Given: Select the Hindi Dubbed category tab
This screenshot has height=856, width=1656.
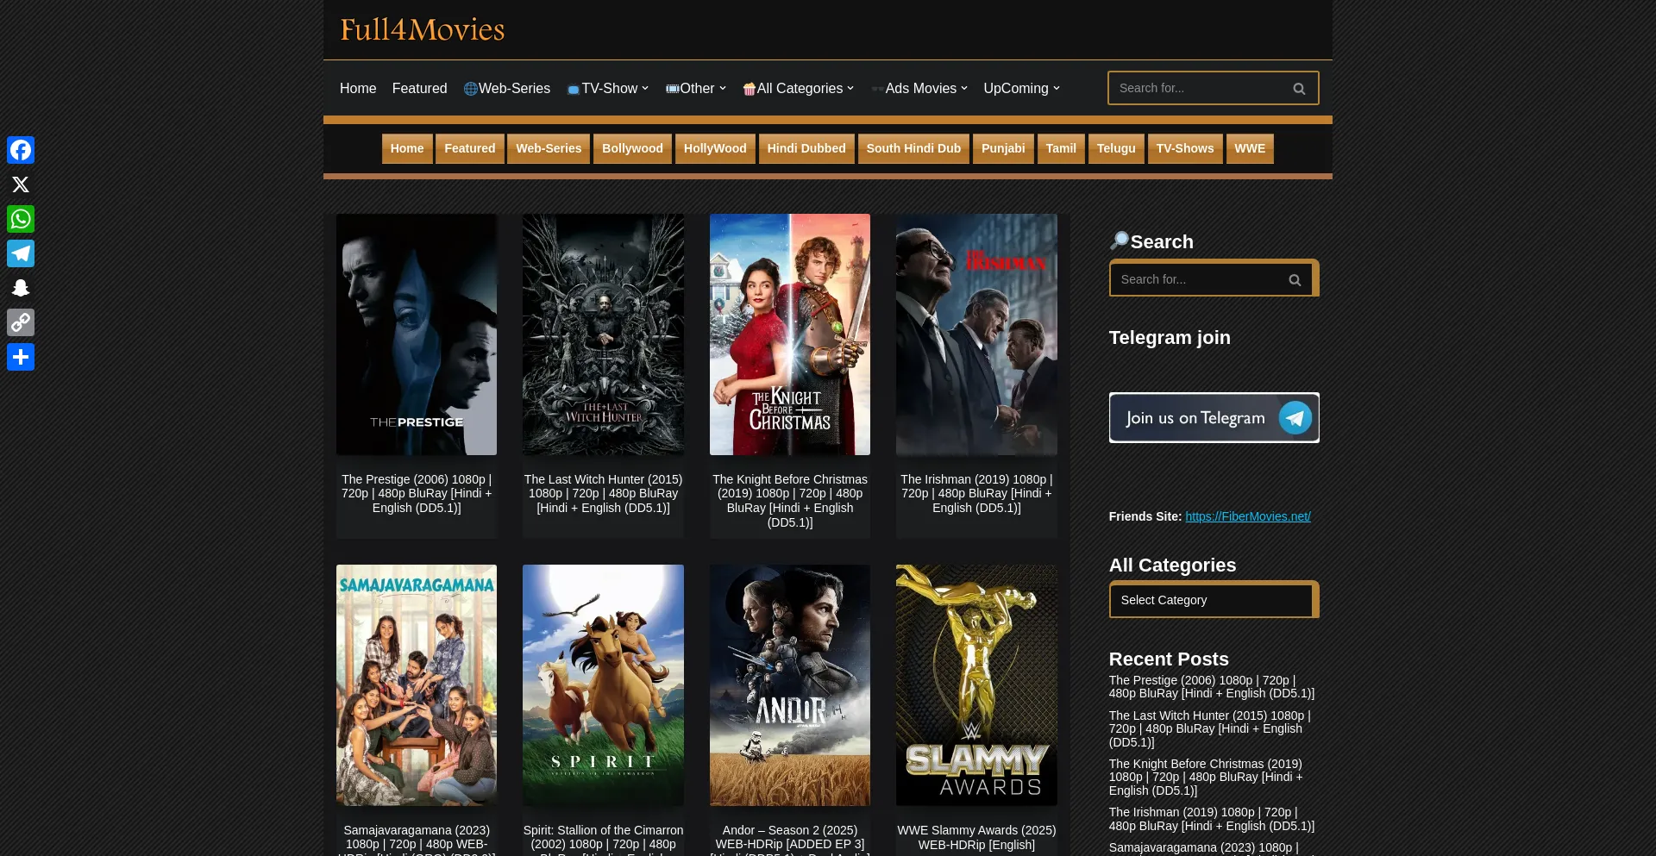Looking at the screenshot, I should [x=806, y=148].
